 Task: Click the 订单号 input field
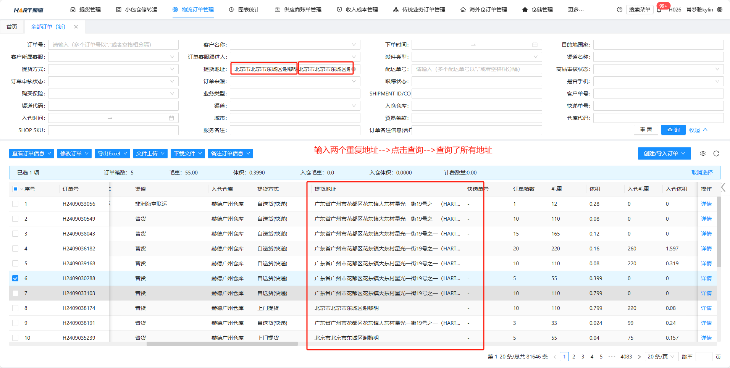(113, 45)
